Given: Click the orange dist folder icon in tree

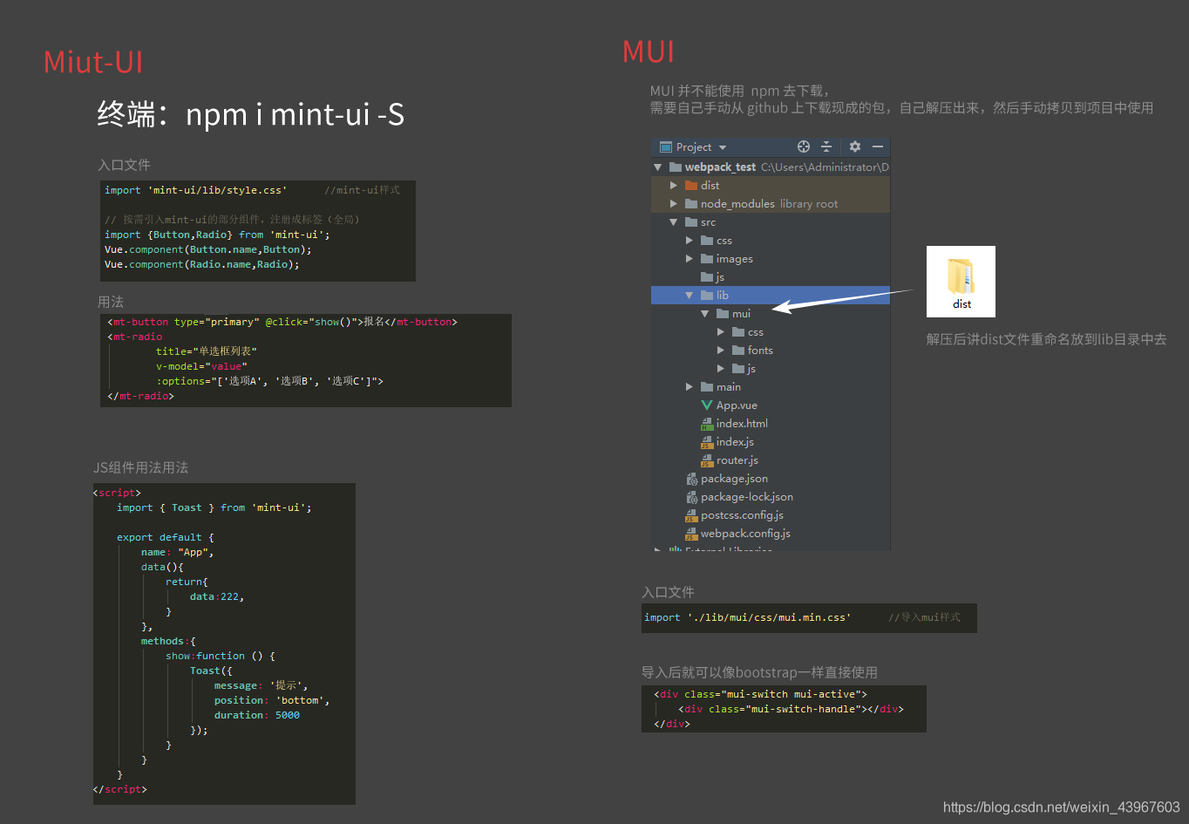Looking at the screenshot, I should pyautogui.click(x=691, y=185).
